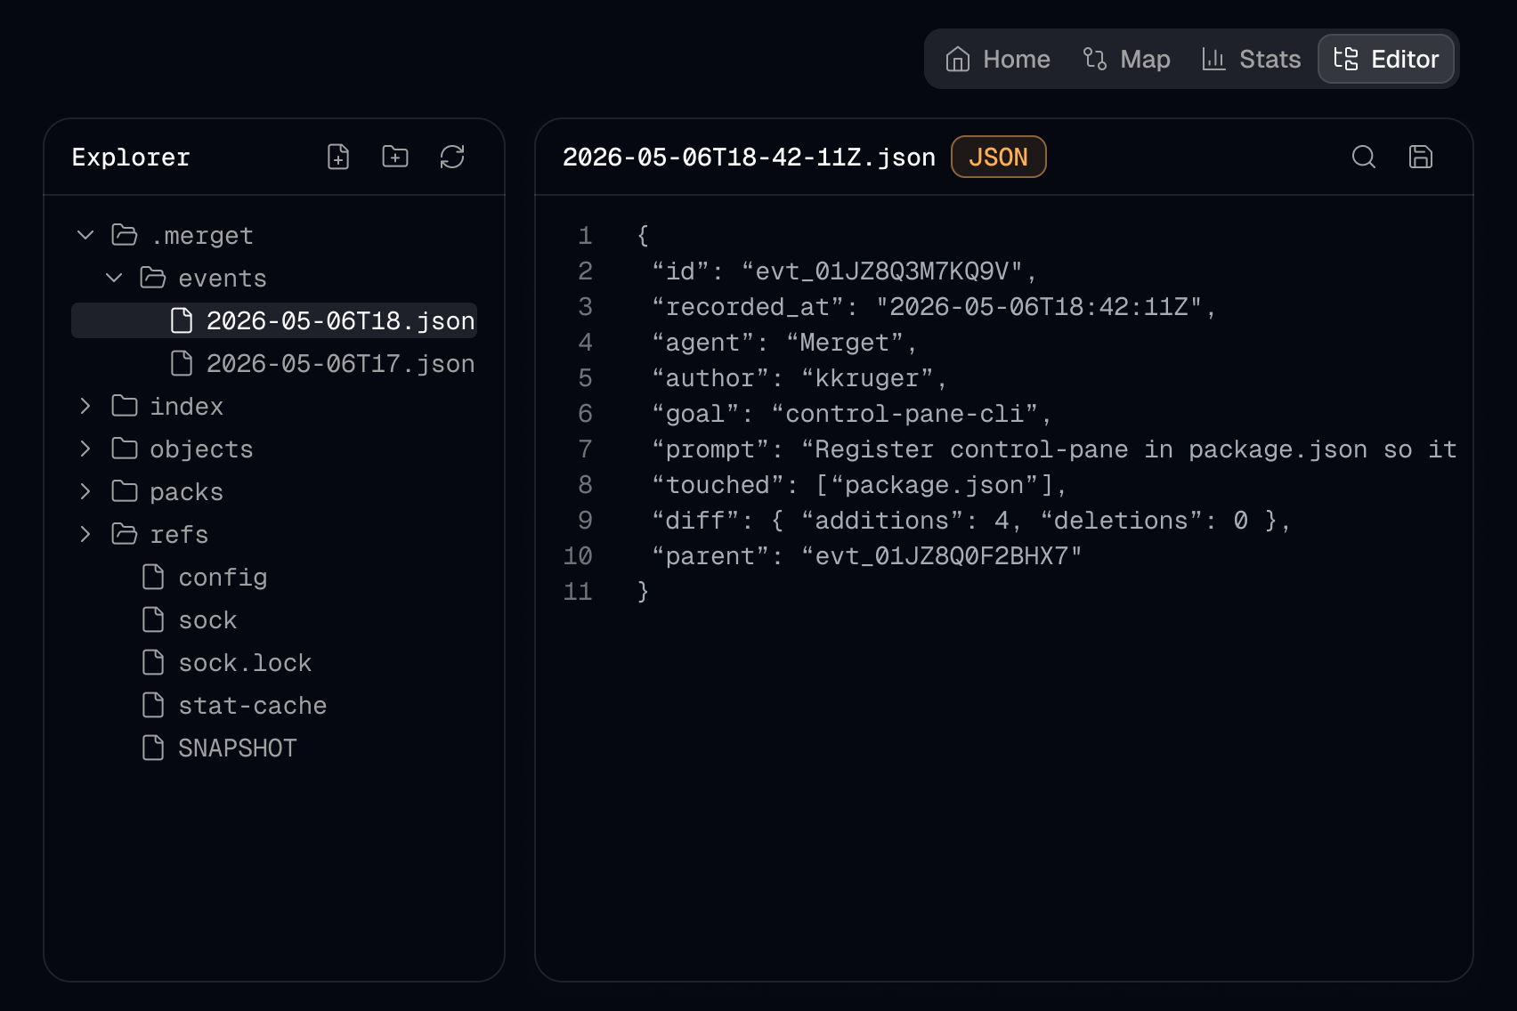This screenshot has width=1517, height=1011.
Task: Click the "diff" additions line
Action: click(x=971, y=520)
